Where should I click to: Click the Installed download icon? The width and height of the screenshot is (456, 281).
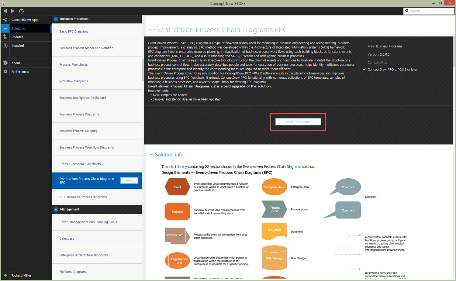pyautogui.click(x=5, y=46)
